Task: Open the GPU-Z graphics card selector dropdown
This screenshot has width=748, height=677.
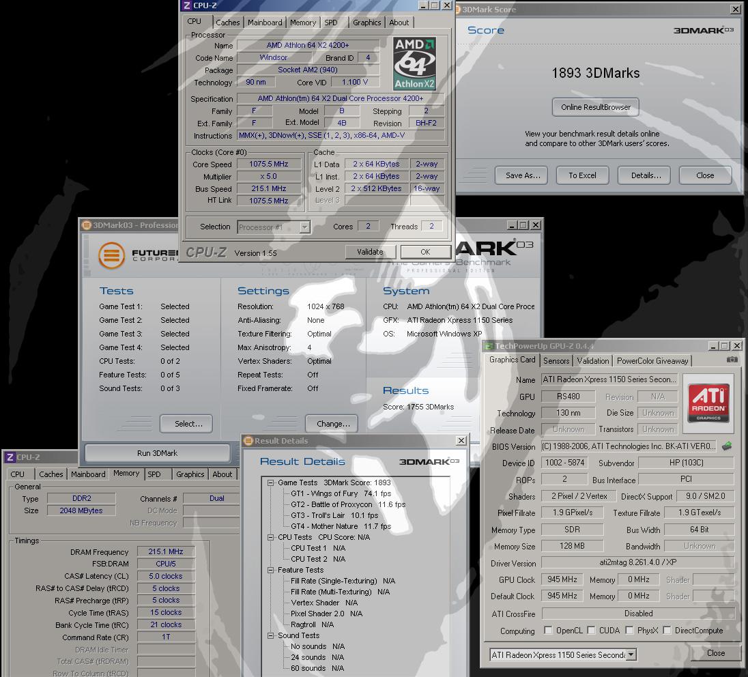Action: click(x=631, y=654)
